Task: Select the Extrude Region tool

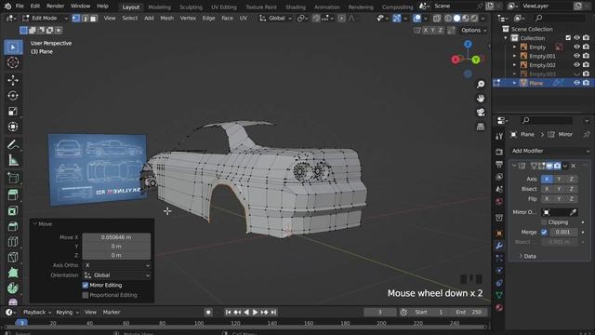Action: point(13,195)
